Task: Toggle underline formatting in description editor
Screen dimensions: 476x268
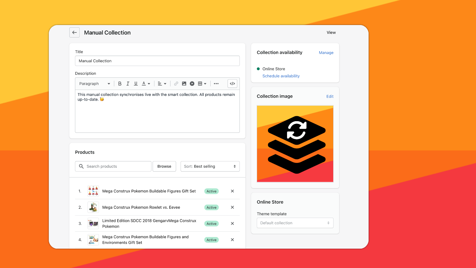Action: (136, 84)
